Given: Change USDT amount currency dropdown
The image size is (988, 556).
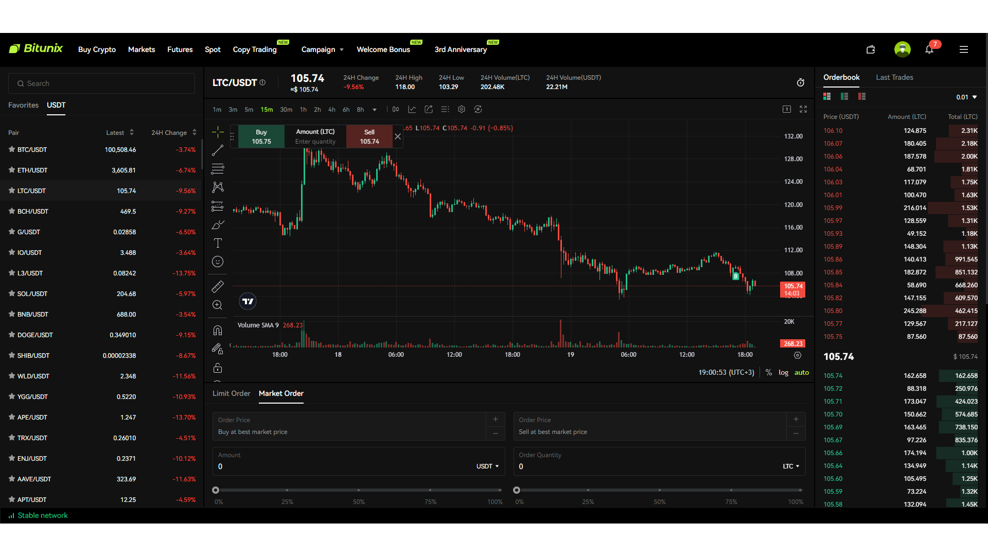Looking at the screenshot, I should pos(487,466).
